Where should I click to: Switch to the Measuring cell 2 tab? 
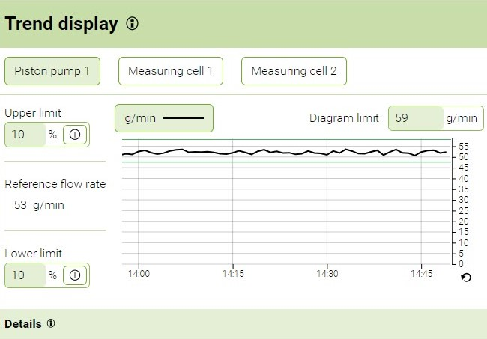tap(294, 71)
